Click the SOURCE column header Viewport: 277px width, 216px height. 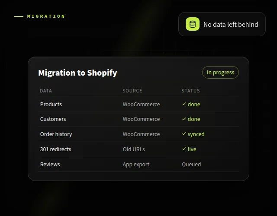[x=132, y=91]
